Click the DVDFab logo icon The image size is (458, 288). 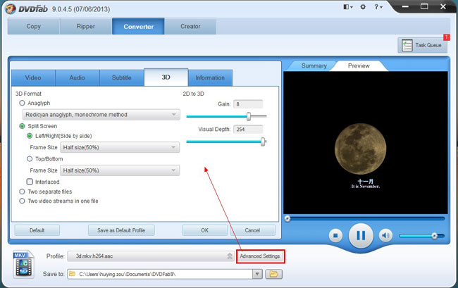10,8
